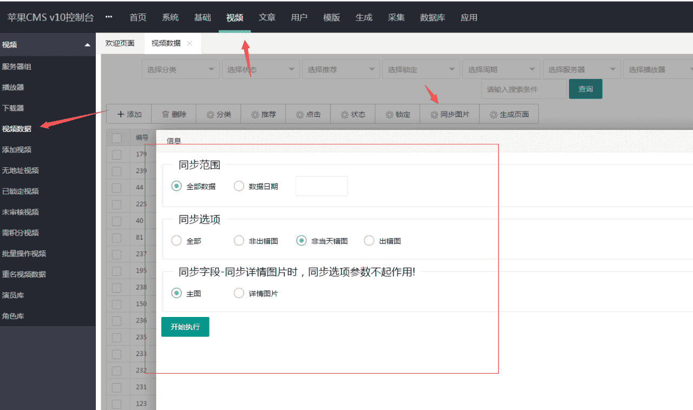Choose the 出错图 sync option
Viewport: 693px width, 410px height.
click(369, 240)
